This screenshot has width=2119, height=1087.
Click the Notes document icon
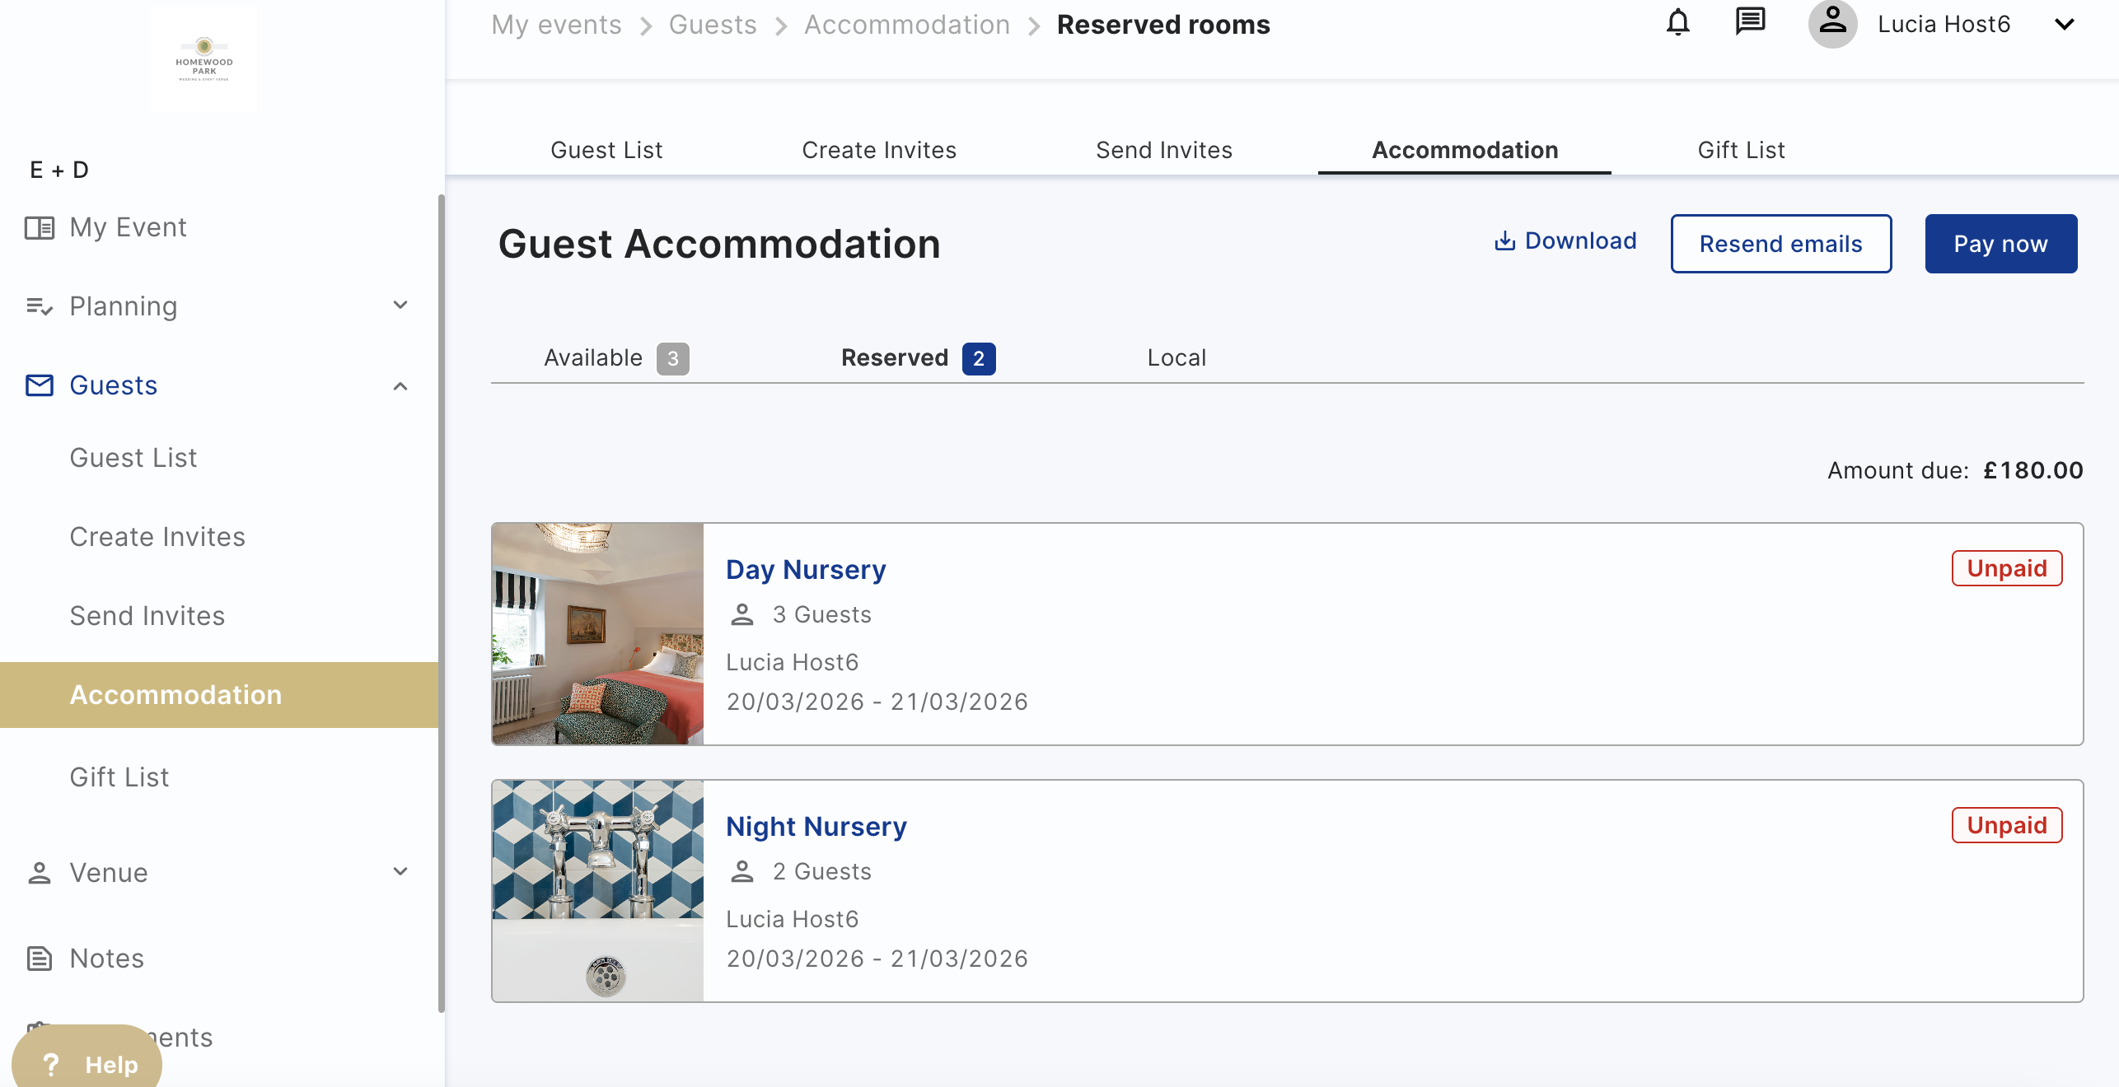pos(40,959)
